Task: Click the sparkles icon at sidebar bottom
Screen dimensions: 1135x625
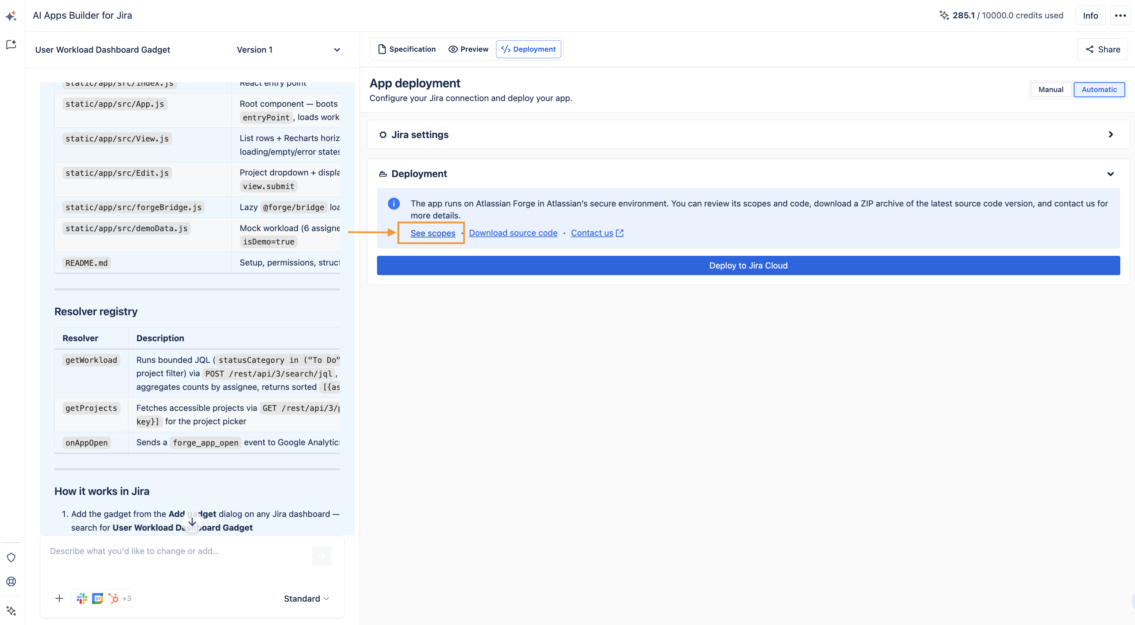Action: pyautogui.click(x=11, y=611)
